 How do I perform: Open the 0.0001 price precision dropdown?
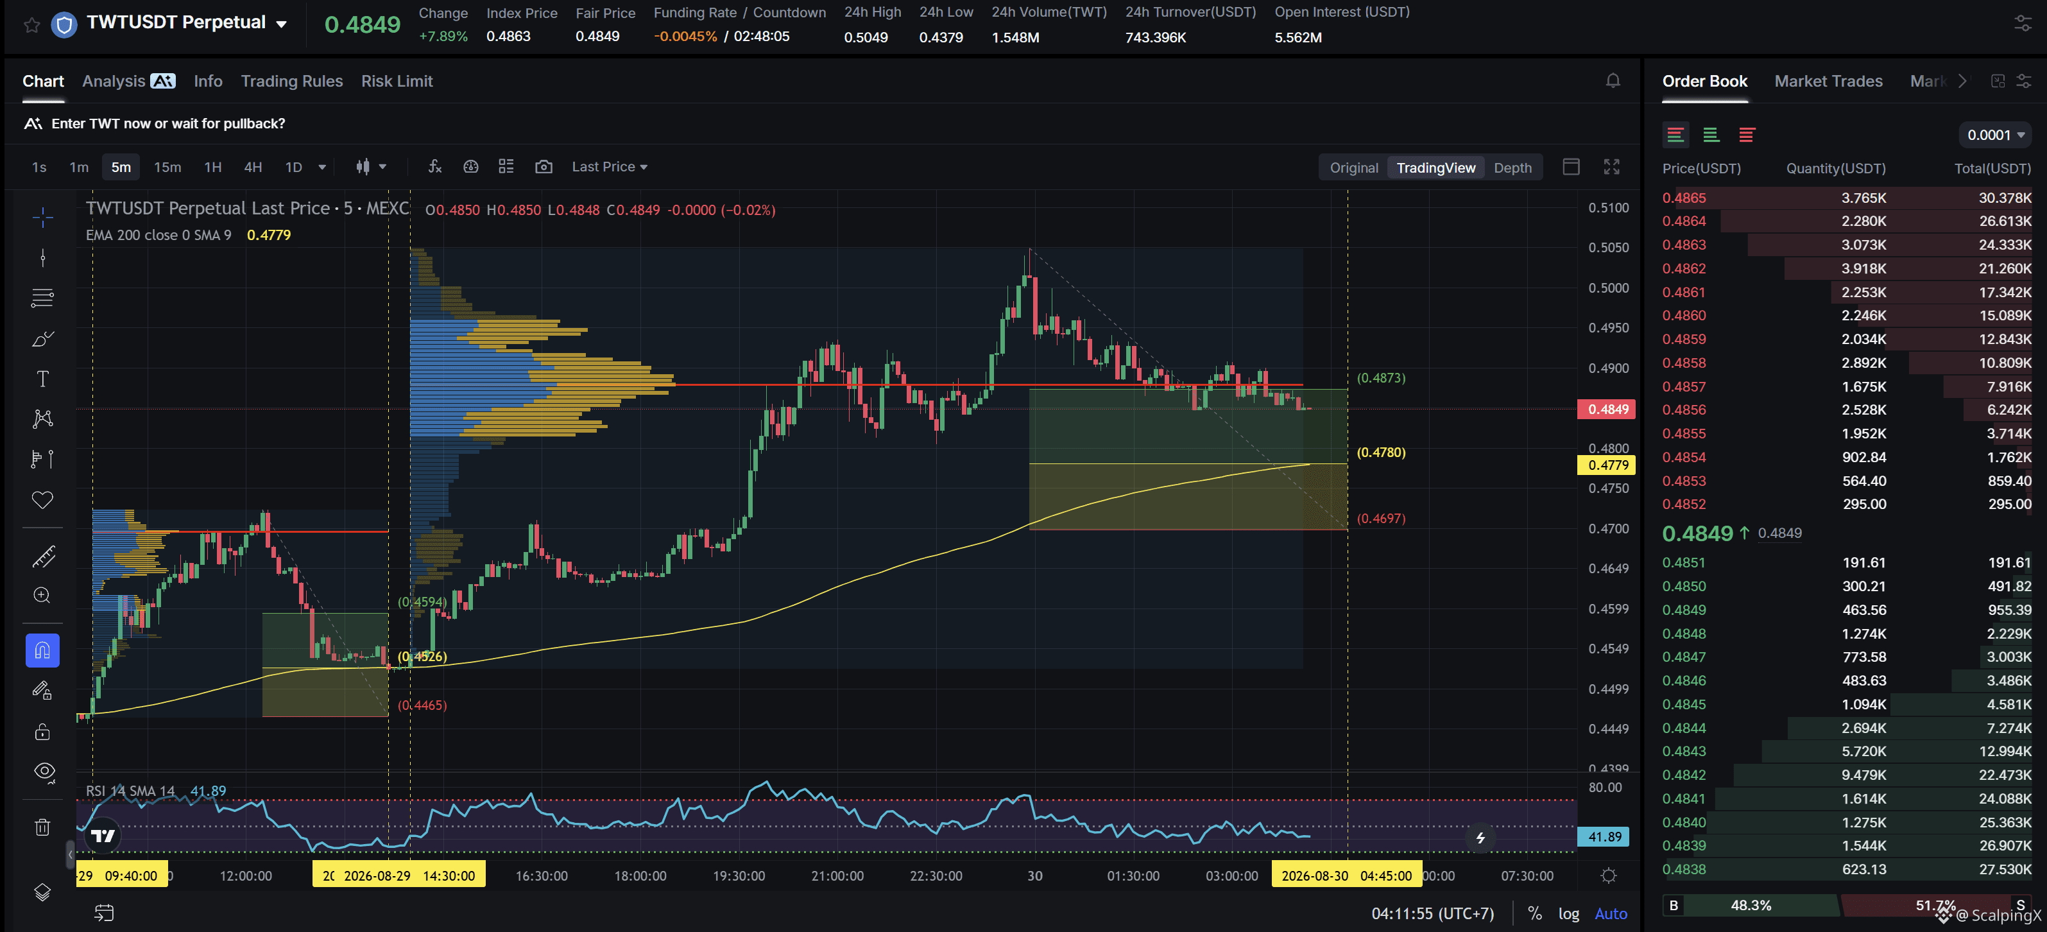coord(1996,135)
